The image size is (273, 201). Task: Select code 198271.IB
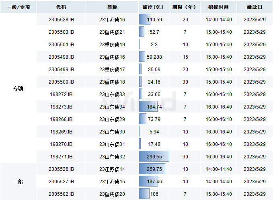[x=61, y=157]
